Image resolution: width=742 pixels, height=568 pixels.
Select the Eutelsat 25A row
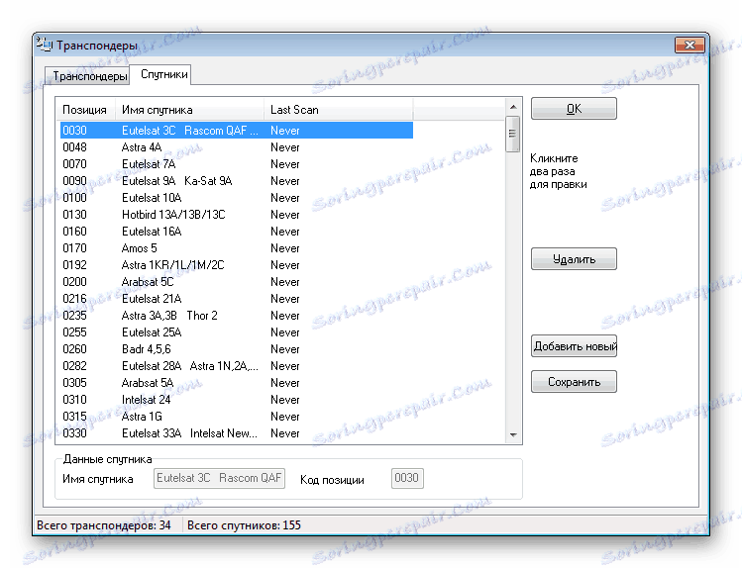[x=237, y=332]
